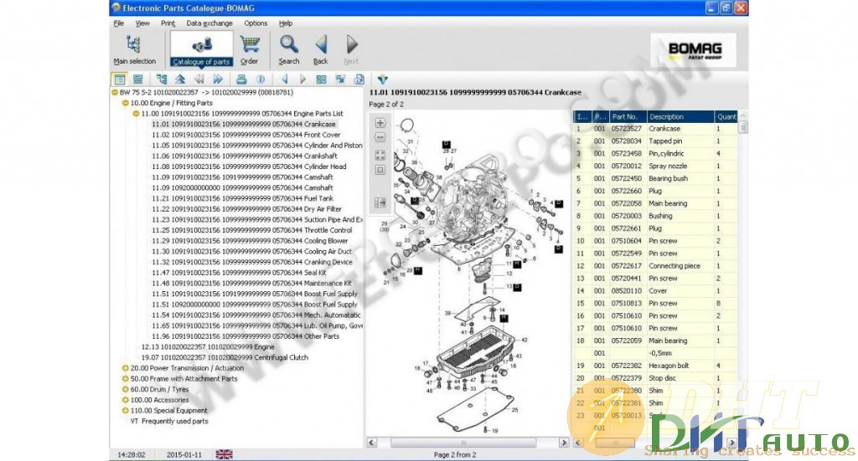Expand 100.00 Accessories node
858x461 pixels.
click(x=126, y=400)
